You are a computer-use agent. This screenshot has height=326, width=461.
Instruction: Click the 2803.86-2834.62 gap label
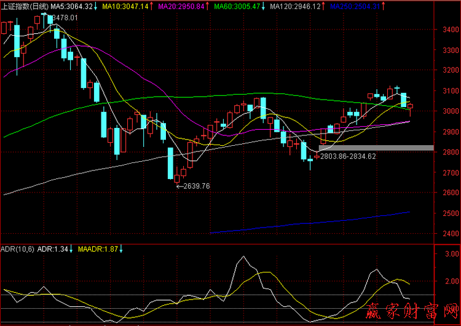point(347,157)
